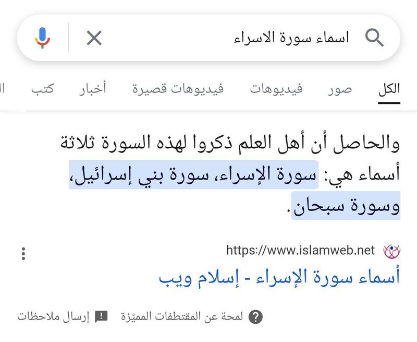
Task: Open the three-dot menu beside islamweb result
Action: coord(23,254)
